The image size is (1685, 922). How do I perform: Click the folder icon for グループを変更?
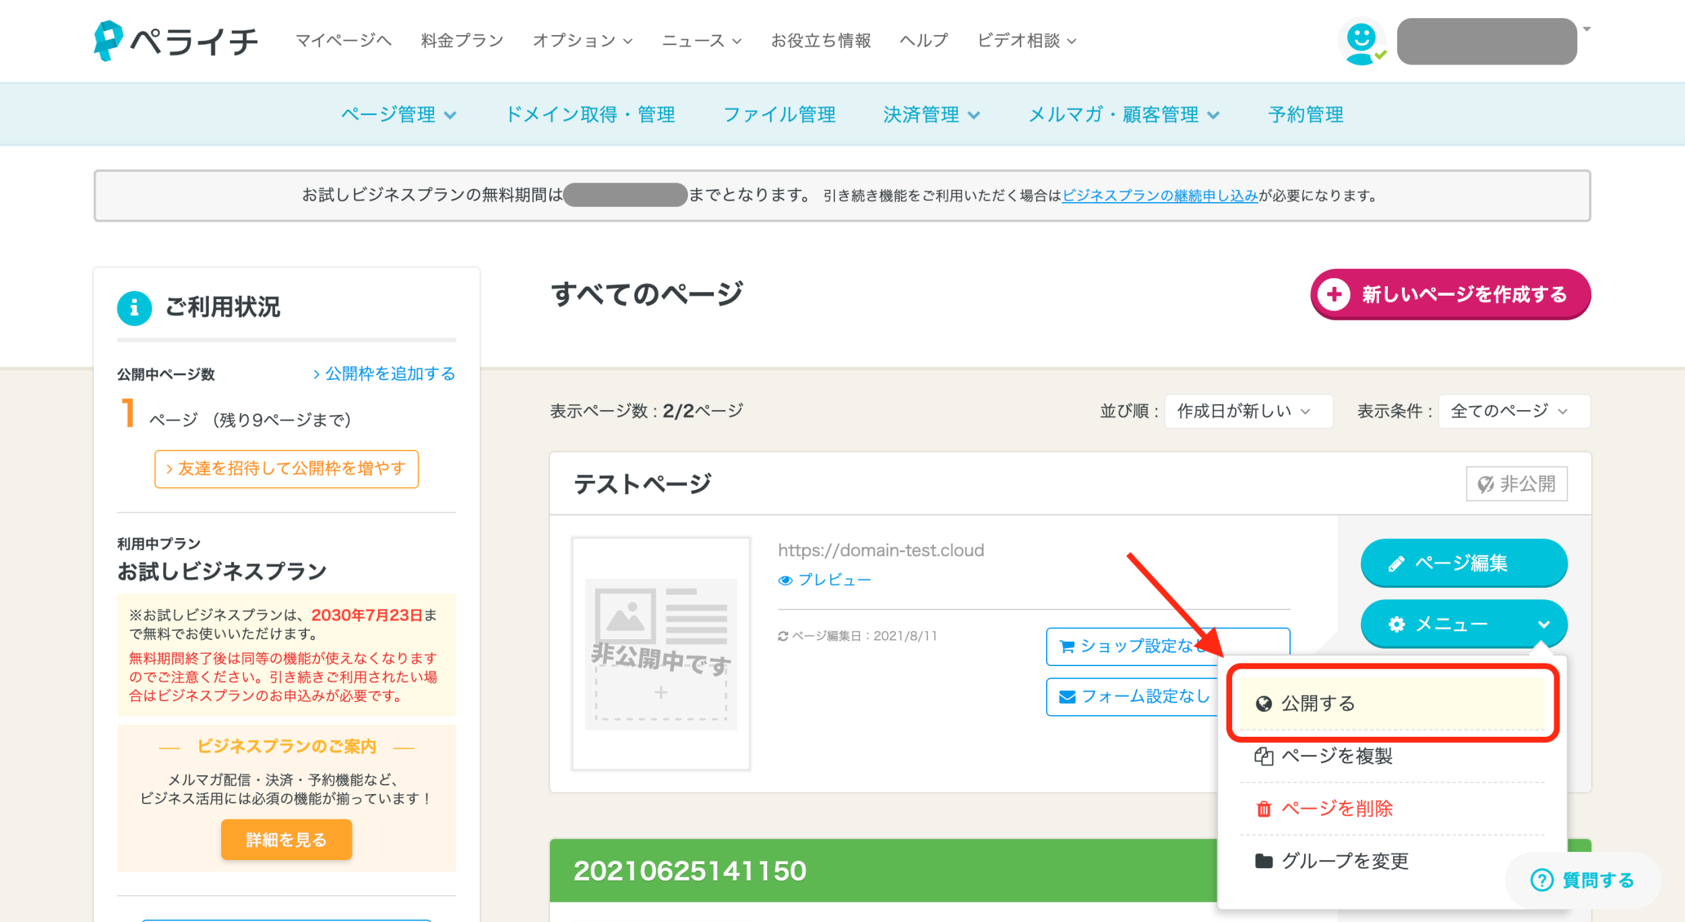point(1264,861)
